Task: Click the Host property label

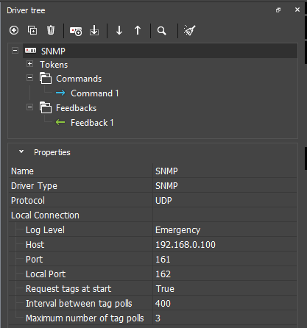Action: click(x=35, y=245)
